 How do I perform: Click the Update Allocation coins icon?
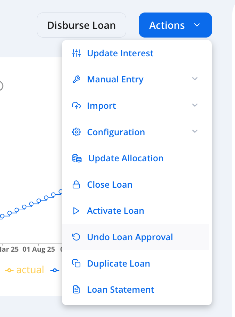[77, 158]
